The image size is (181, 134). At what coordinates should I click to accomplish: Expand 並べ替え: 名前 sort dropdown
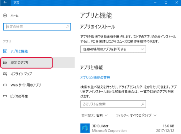pos(94,116)
